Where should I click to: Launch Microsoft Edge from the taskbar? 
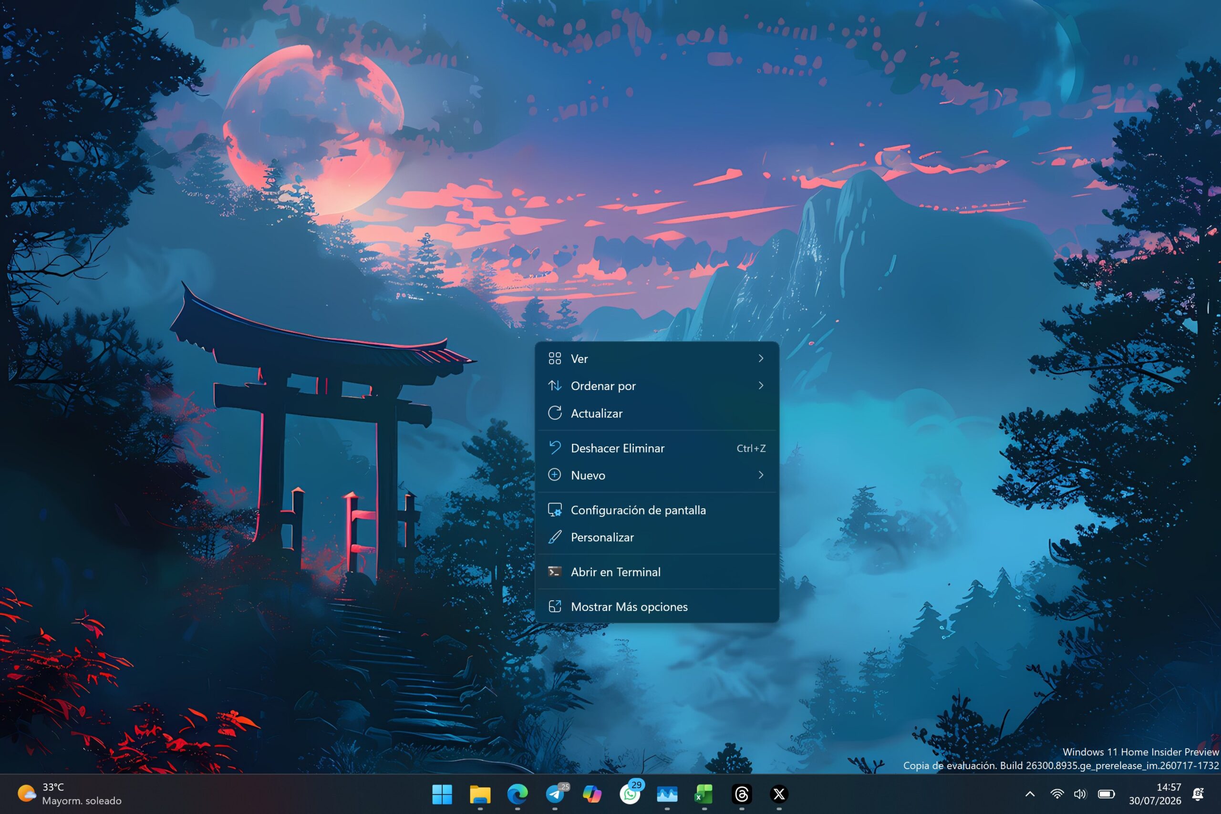[x=517, y=794]
